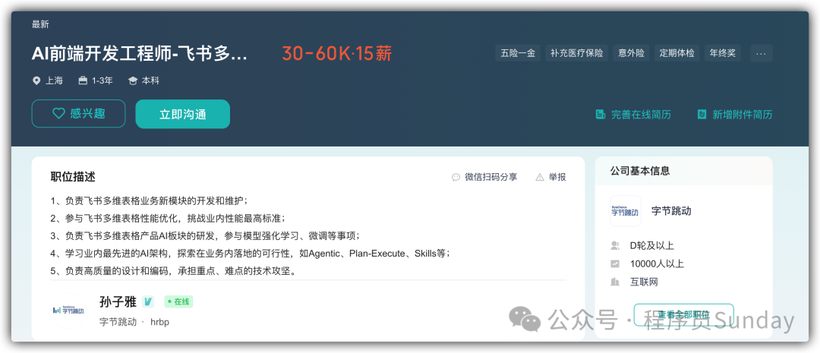Click the 最新 label at top
Viewport: 820px width, 353px height.
pyautogui.click(x=40, y=24)
